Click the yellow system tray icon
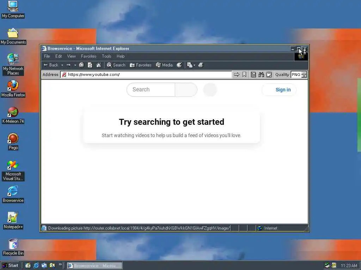 (334, 265)
